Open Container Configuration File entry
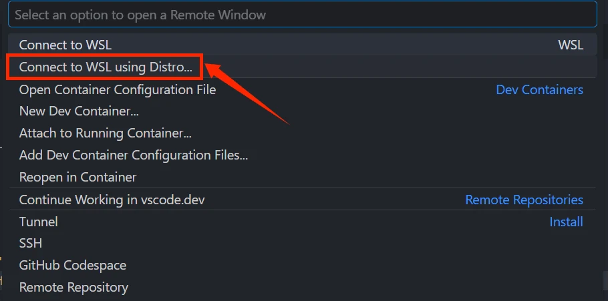This screenshot has height=301, width=608. [x=117, y=89]
